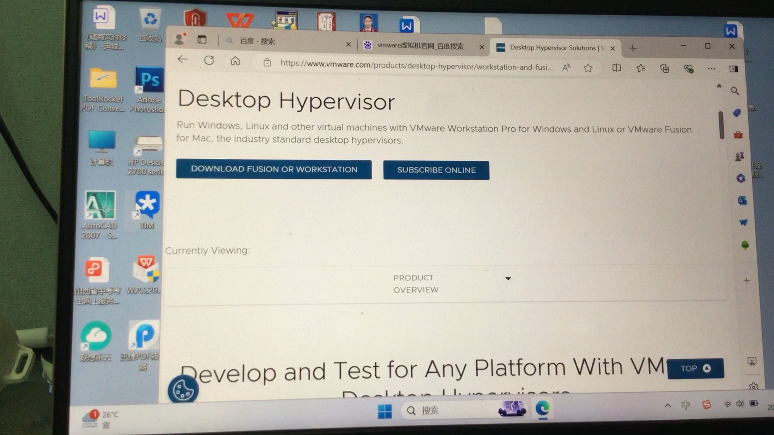
Task: Go back with the browser back arrow
Action: [x=182, y=60]
